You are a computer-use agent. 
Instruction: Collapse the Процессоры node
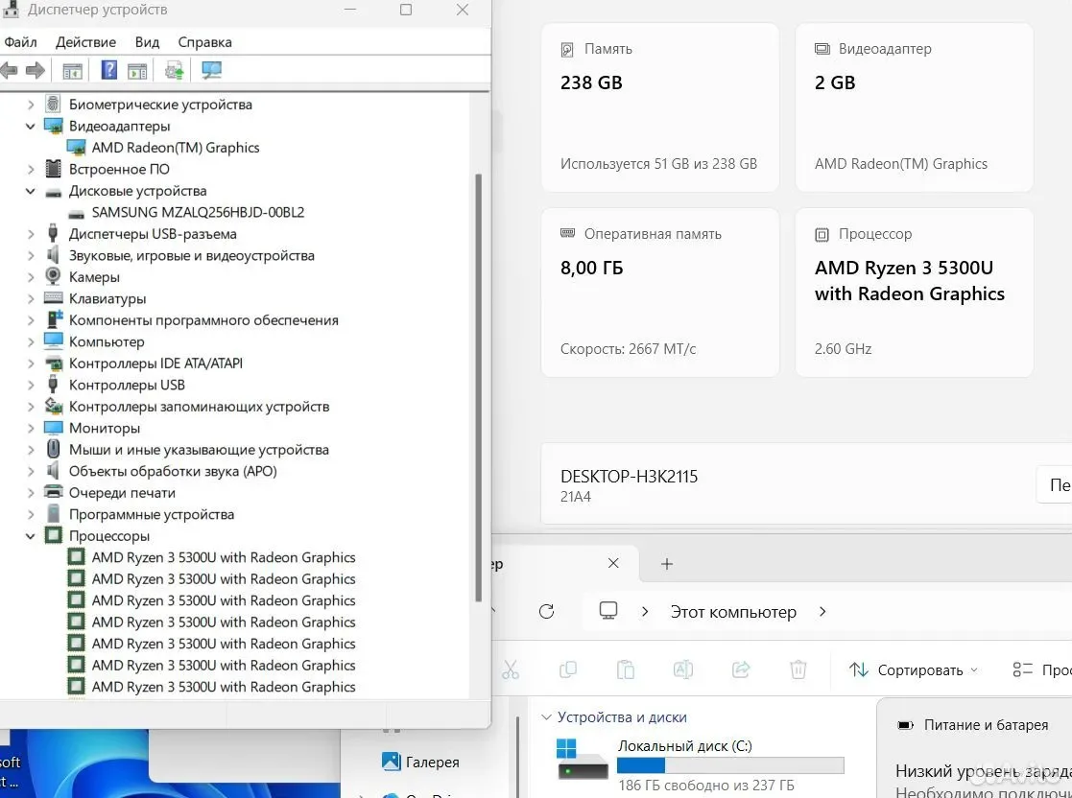[x=31, y=536]
